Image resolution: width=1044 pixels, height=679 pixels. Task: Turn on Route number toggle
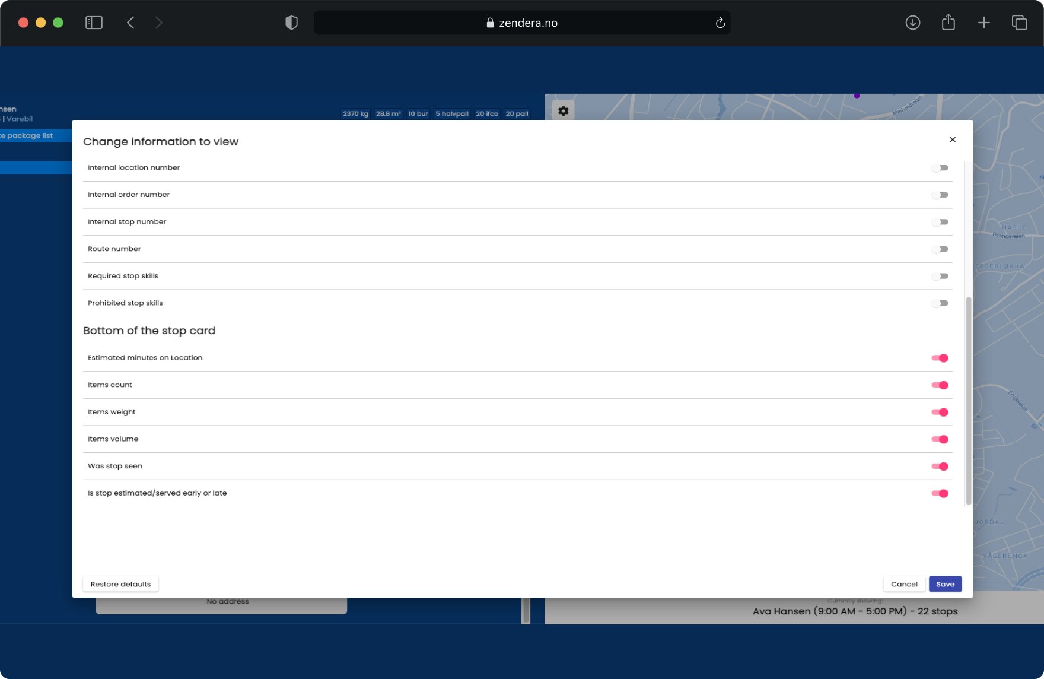(x=940, y=249)
